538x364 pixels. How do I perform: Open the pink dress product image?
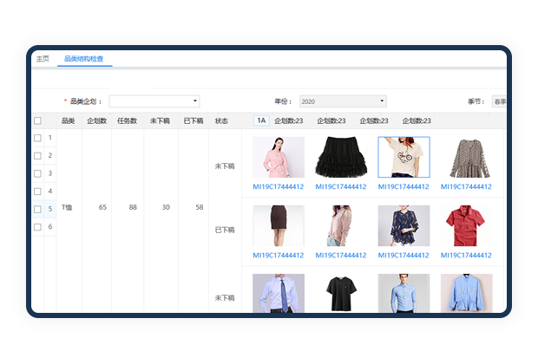[x=279, y=157]
